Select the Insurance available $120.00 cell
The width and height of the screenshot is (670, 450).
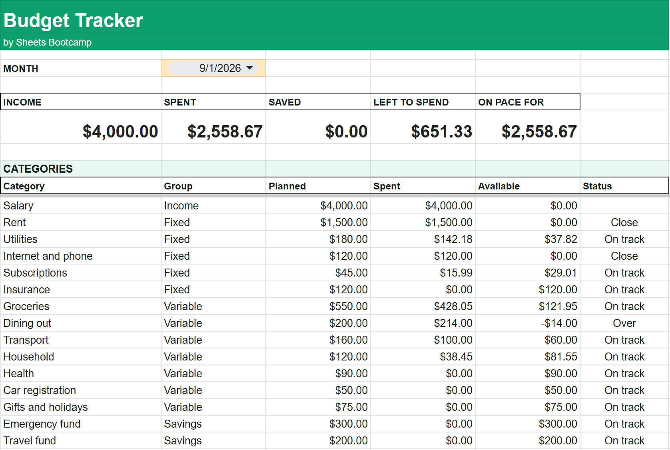coord(528,289)
